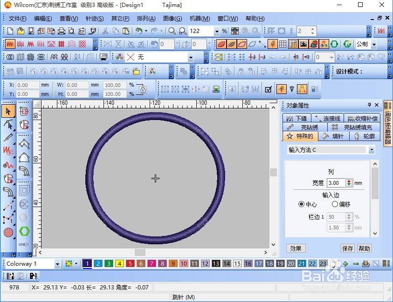Click the Cut scissors icon
The height and width of the screenshot is (302, 393).
(105, 31)
